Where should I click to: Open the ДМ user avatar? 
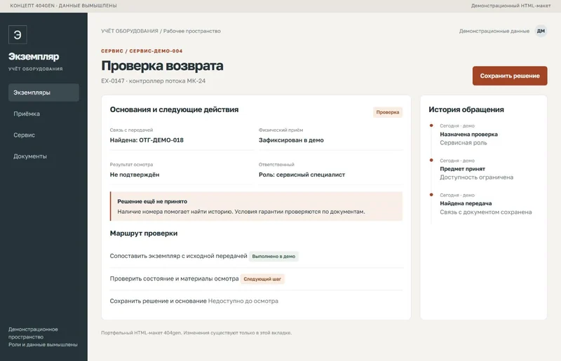coord(541,31)
